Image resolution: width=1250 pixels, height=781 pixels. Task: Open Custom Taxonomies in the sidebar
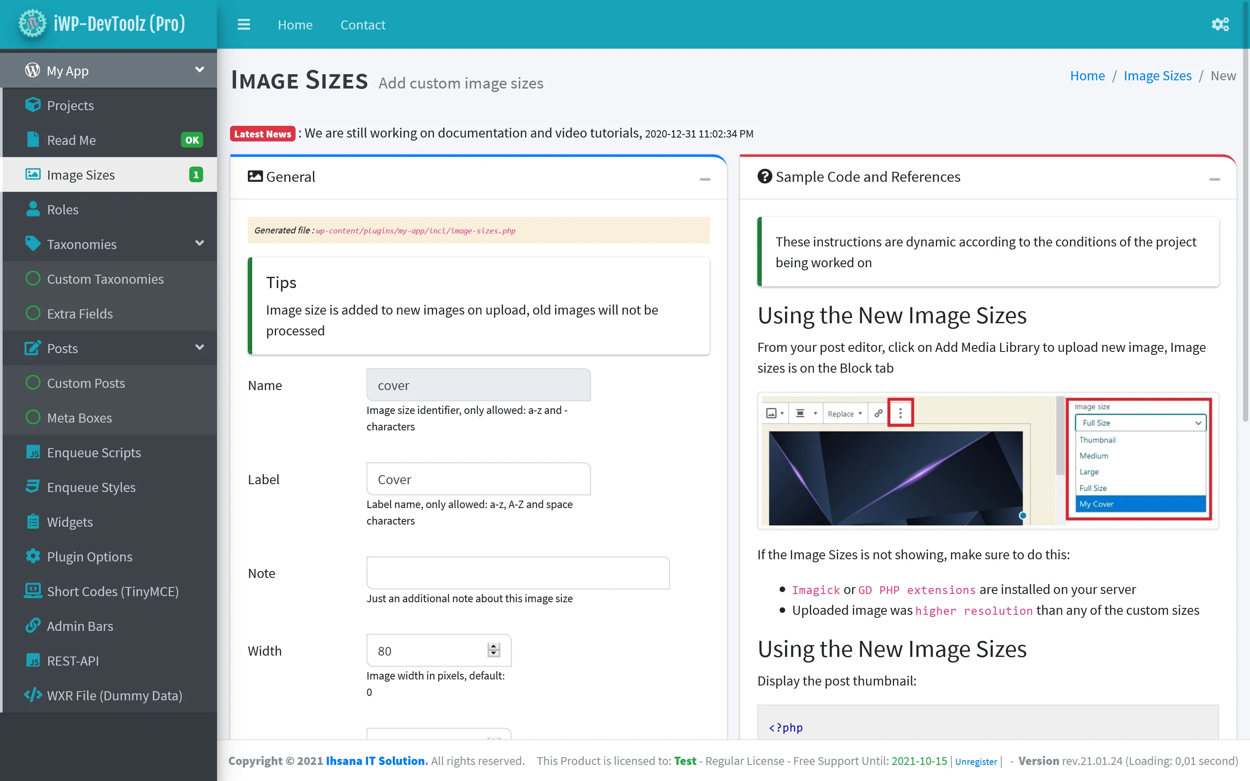[x=109, y=279]
